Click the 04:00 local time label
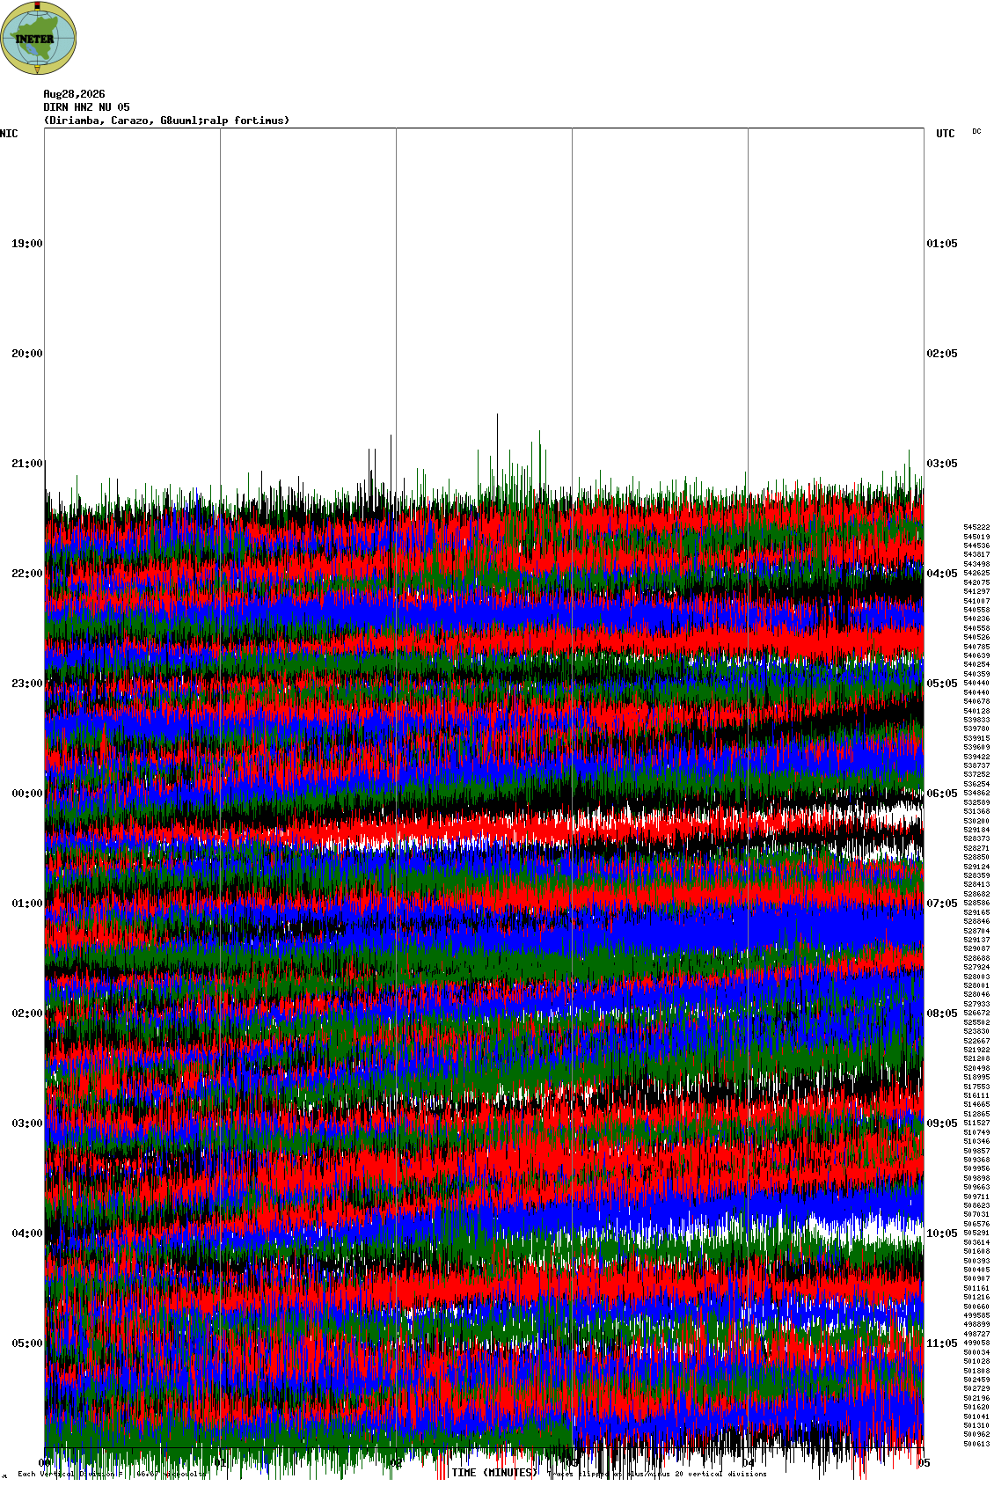This screenshot has width=994, height=1486. click(x=27, y=1233)
